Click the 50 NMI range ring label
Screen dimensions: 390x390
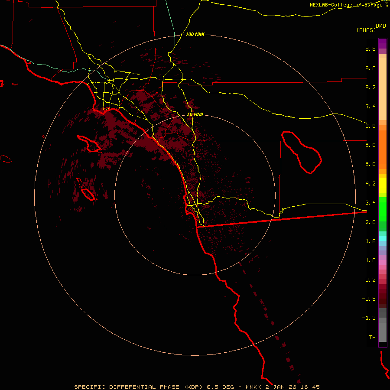point(195,115)
